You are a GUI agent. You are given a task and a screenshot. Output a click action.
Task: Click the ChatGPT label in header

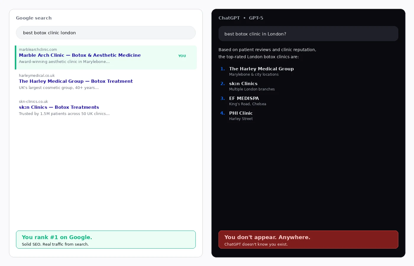pyautogui.click(x=229, y=18)
